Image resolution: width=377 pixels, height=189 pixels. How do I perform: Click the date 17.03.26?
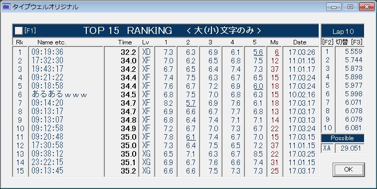[302, 52]
